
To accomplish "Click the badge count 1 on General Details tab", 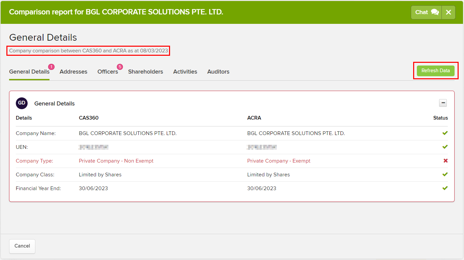I will (x=51, y=67).
